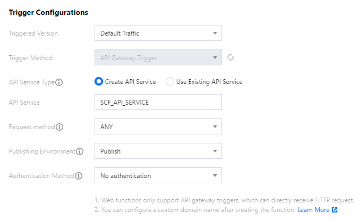Open the Learn More link
Image resolution: width=359 pixels, height=221 pixels.
[x=313, y=210]
